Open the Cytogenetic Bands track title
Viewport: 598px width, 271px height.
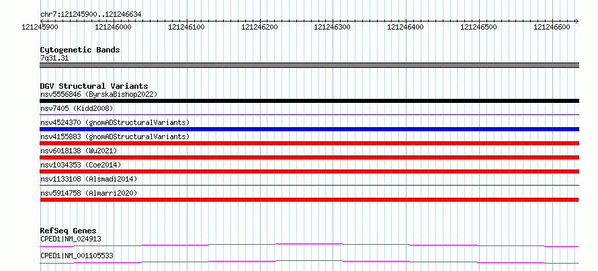point(80,50)
